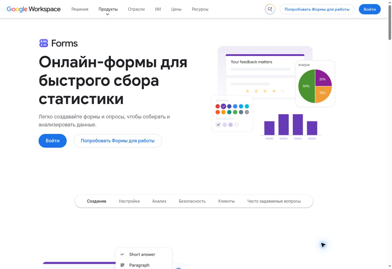
Task: Jump to Часто задаваемые вопросы section
Action: coord(274,201)
